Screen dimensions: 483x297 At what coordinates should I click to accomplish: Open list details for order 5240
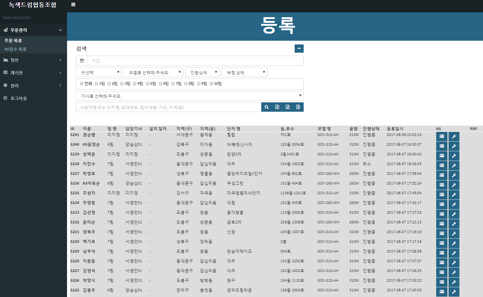point(442,146)
